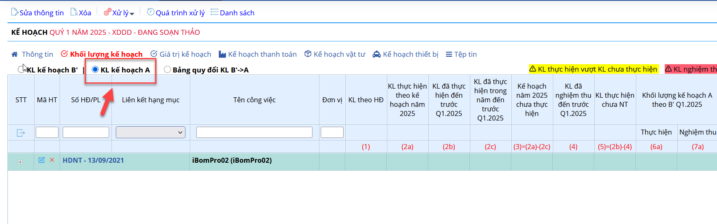Open the Liên kết hạng mục filter dropdown
The height and width of the screenshot is (224, 717).
pyautogui.click(x=151, y=132)
